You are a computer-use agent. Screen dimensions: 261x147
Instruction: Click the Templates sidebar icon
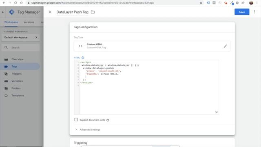pos(6,96)
